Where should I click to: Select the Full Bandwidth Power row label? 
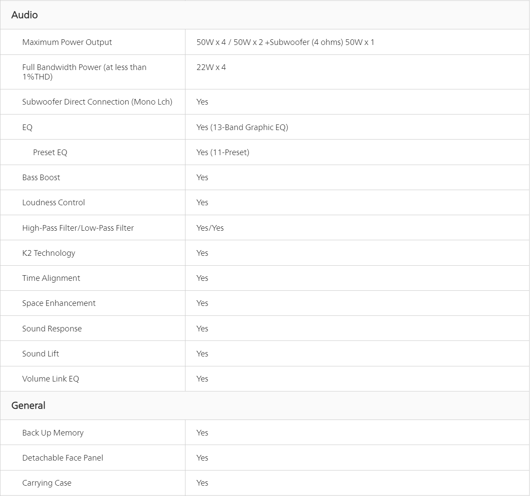84,72
